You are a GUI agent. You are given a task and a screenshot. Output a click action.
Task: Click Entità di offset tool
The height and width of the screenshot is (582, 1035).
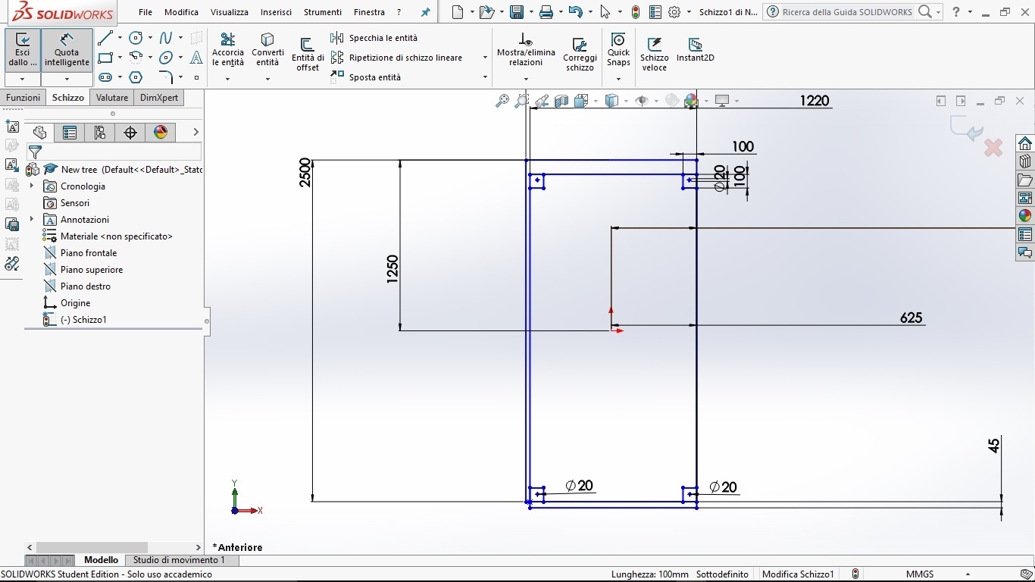point(308,55)
